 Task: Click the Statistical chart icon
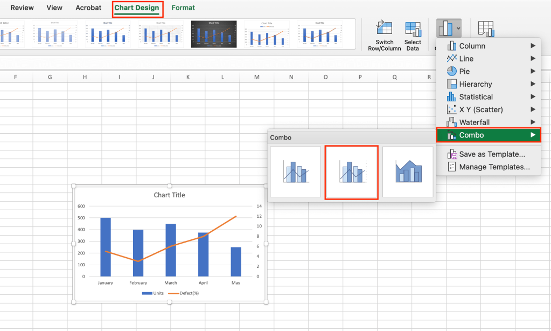pyautogui.click(x=451, y=96)
